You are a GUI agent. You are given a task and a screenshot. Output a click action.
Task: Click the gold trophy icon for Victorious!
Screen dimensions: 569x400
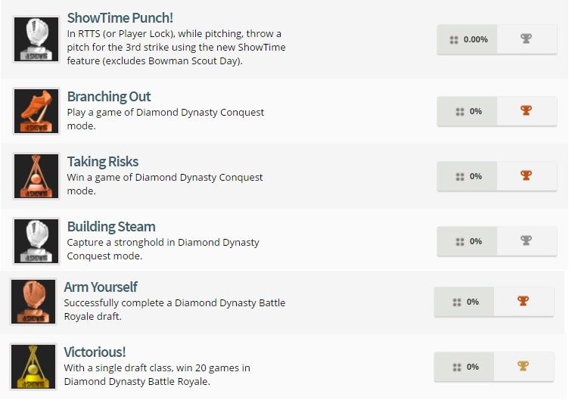tap(523, 367)
